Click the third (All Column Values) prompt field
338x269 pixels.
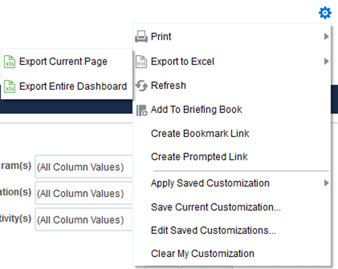[x=83, y=220]
